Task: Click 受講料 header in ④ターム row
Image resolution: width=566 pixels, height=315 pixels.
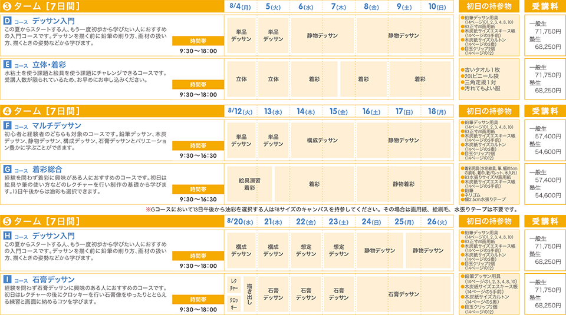Action: pyautogui.click(x=545, y=111)
